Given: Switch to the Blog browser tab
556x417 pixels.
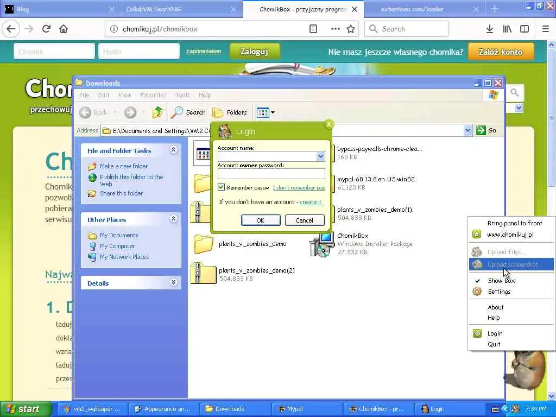Looking at the screenshot, I should coord(60,9).
